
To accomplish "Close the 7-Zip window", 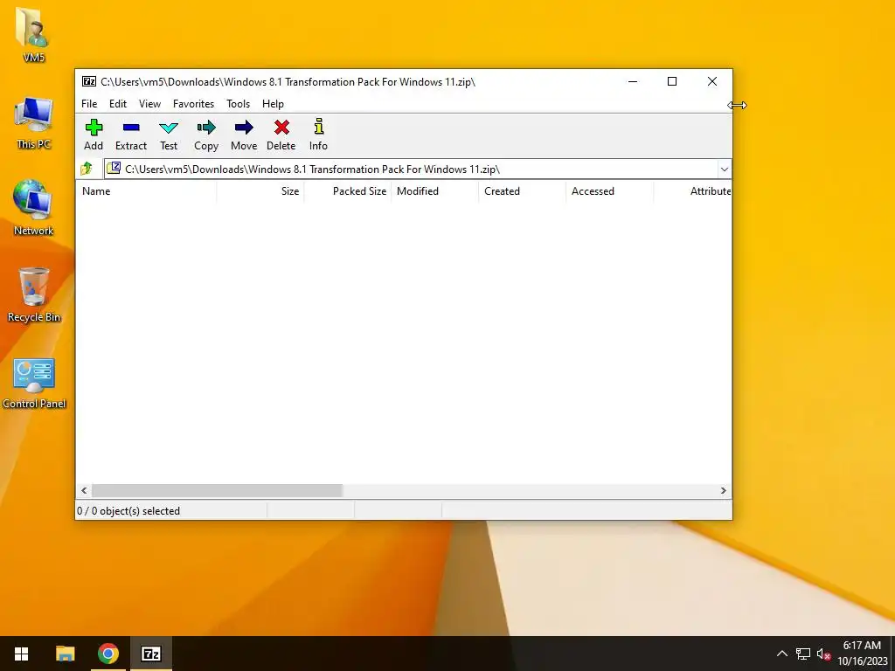I will coord(712,81).
